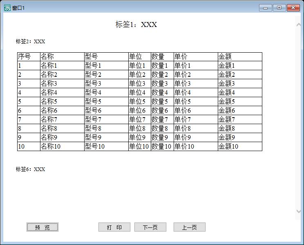This screenshot has height=245, width=304.
Task: Select the cell 单价8
Action: pos(196,128)
